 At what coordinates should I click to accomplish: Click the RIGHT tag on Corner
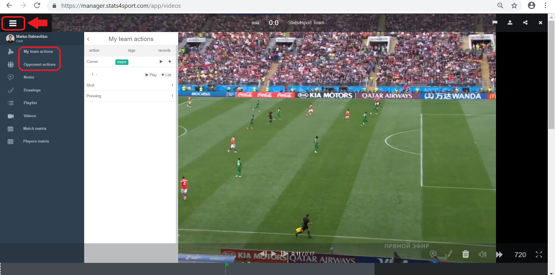point(122,62)
